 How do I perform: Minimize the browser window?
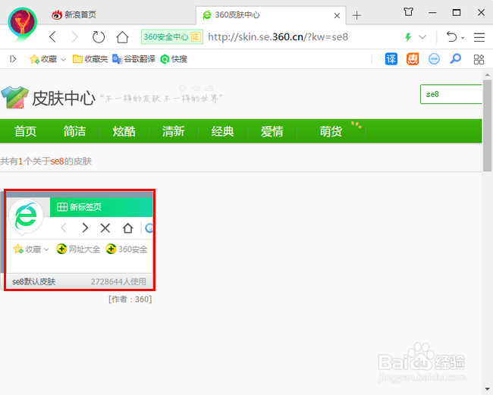click(432, 13)
